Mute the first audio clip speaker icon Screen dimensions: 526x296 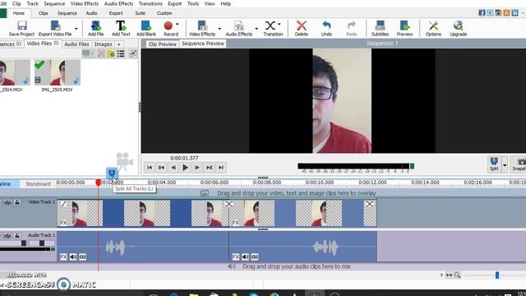coord(73,257)
